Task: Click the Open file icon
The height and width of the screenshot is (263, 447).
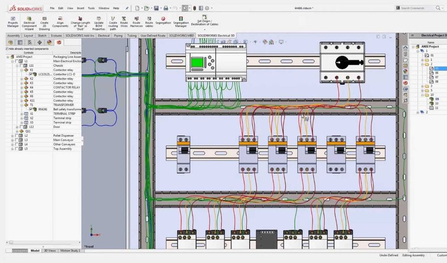Action: tap(147, 8)
